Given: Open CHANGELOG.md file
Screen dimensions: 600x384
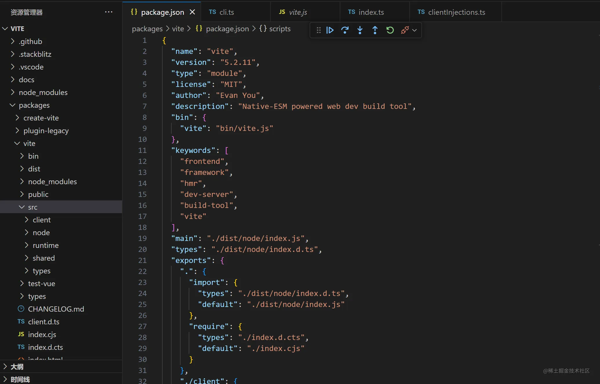Looking at the screenshot, I should [x=61, y=309].
